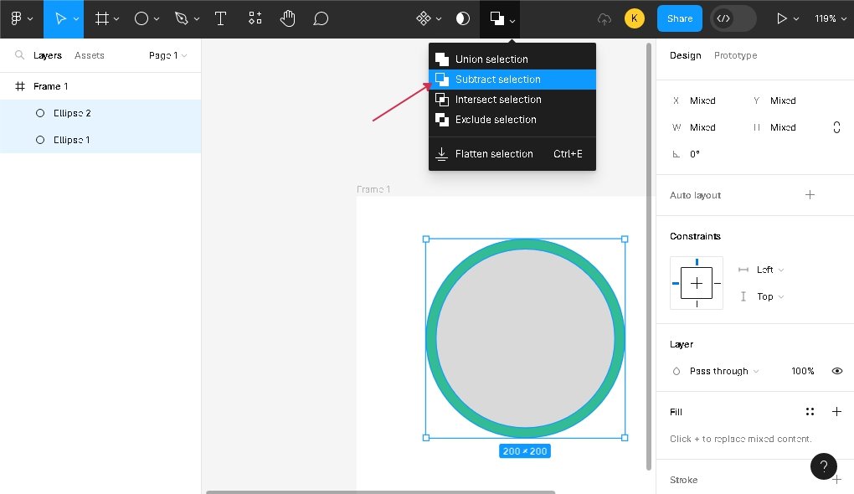Open the K user avatar
The width and height of the screenshot is (854, 494).
(635, 18)
